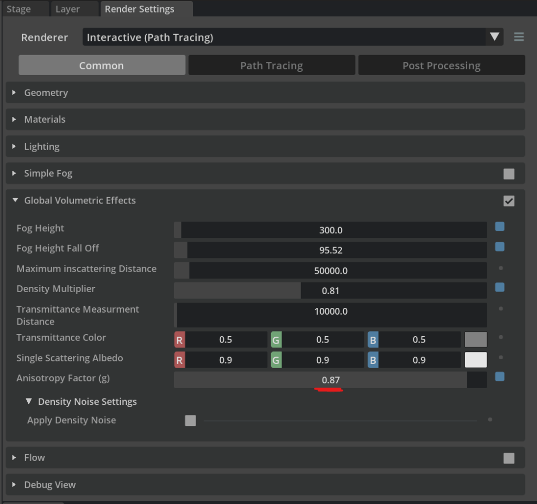Click the Maximum inscattering Distance value field
The width and height of the screenshot is (537, 504).
[330, 271]
